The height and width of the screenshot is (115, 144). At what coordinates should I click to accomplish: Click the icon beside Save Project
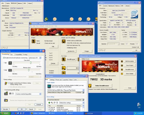pyautogui.click(x=122, y=65)
